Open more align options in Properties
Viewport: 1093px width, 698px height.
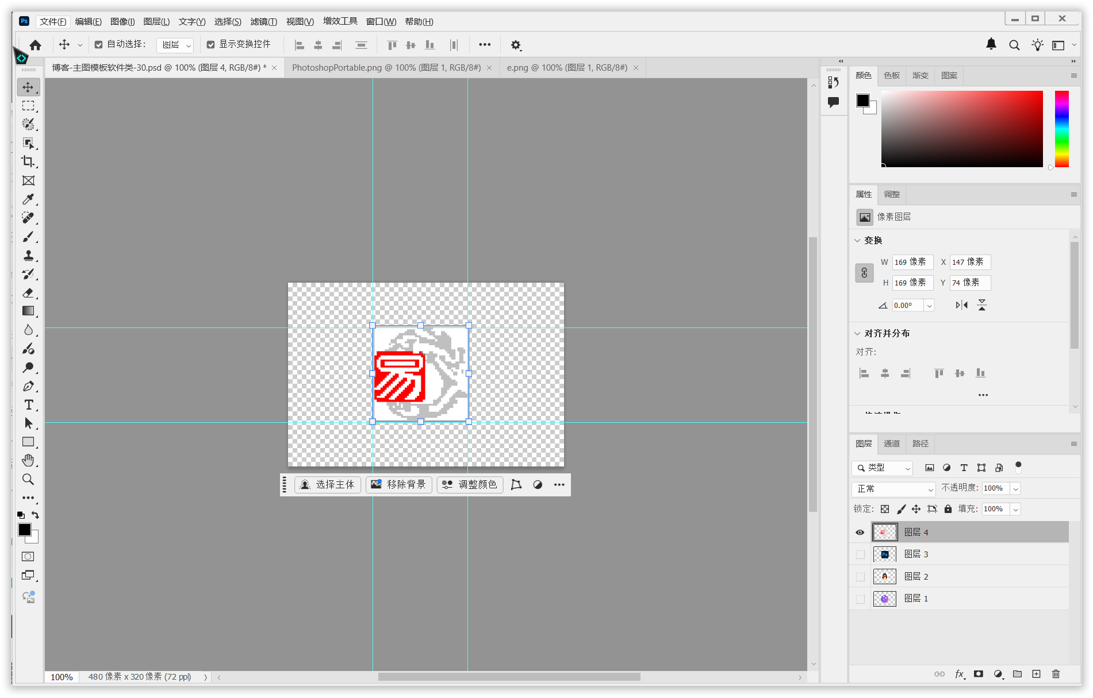click(983, 395)
